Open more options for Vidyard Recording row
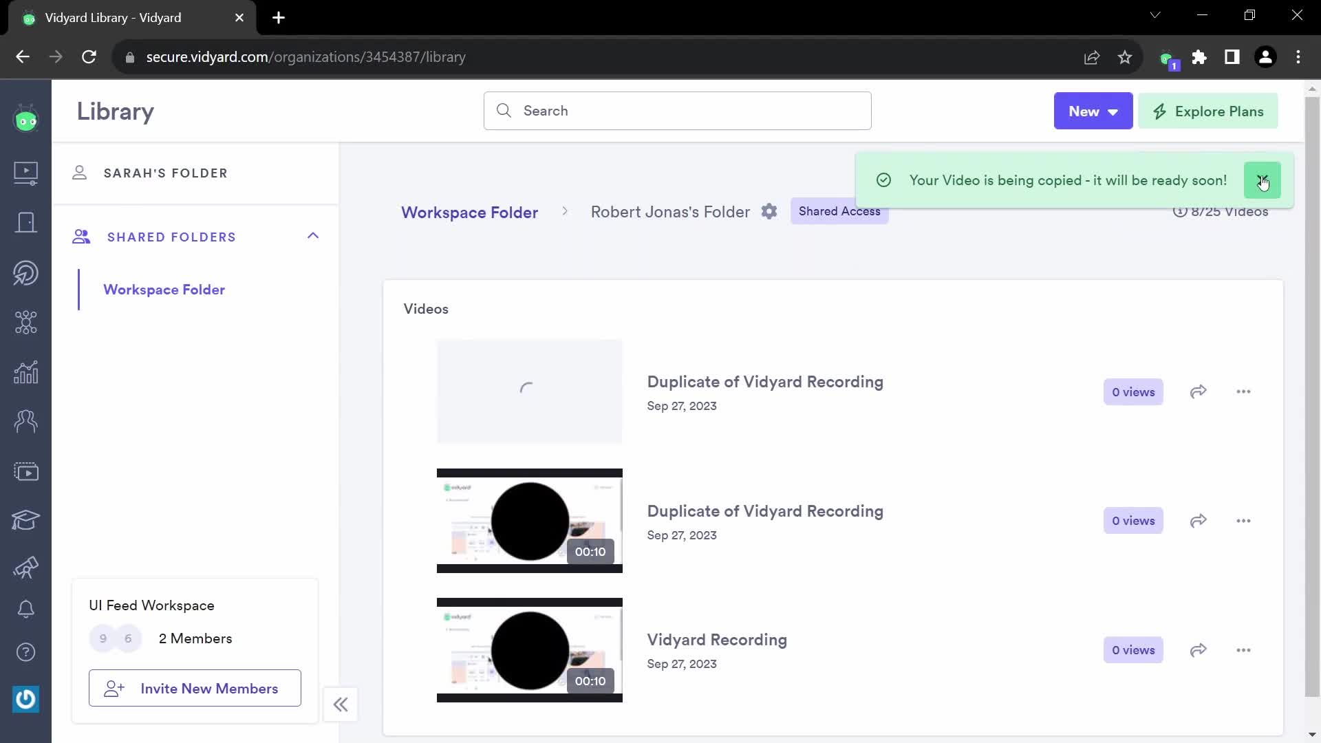The image size is (1321, 743). 1243,650
